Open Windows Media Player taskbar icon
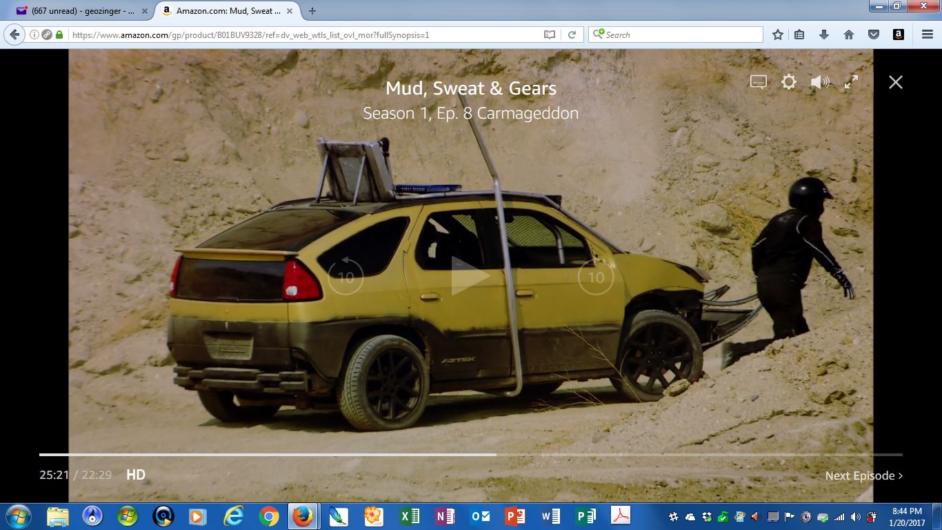The height and width of the screenshot is (530, 942). (x=199, y=516)
